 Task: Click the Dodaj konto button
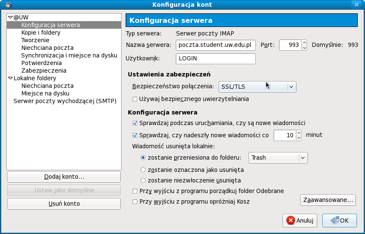(64, 177)
